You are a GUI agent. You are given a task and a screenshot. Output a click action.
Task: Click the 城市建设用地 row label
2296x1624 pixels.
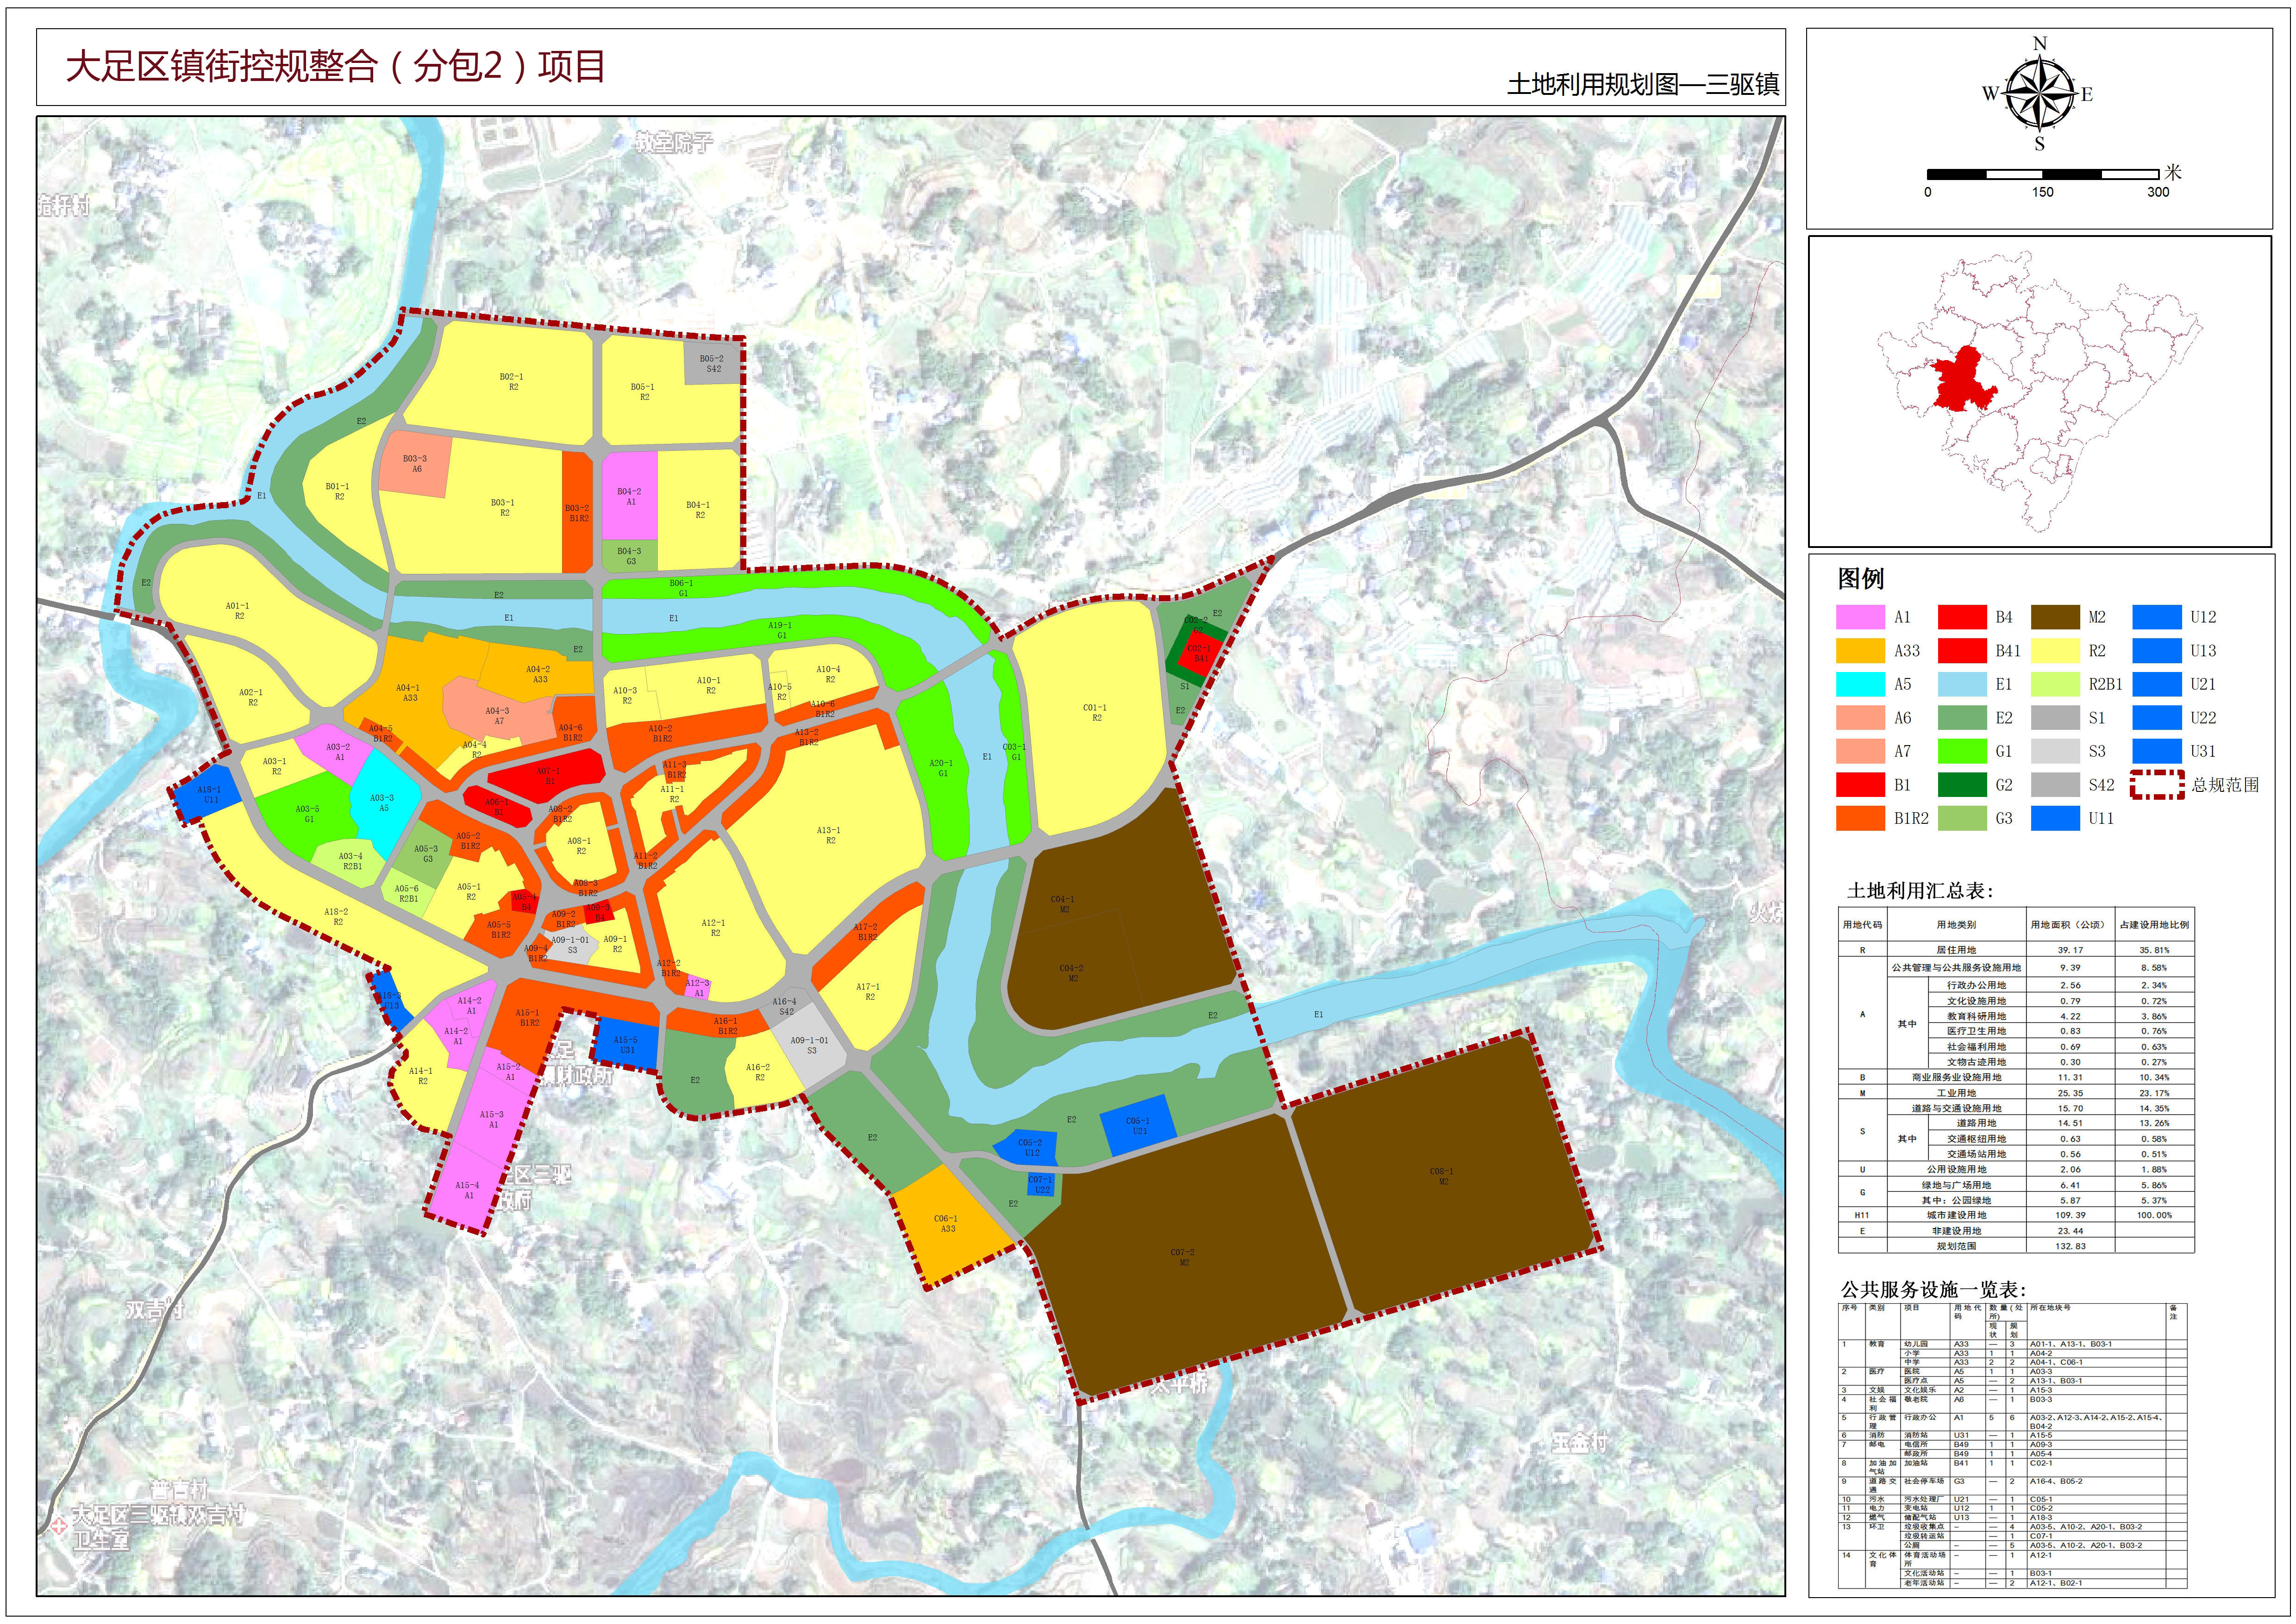pyautogui.click(x=1956, y=1215)
